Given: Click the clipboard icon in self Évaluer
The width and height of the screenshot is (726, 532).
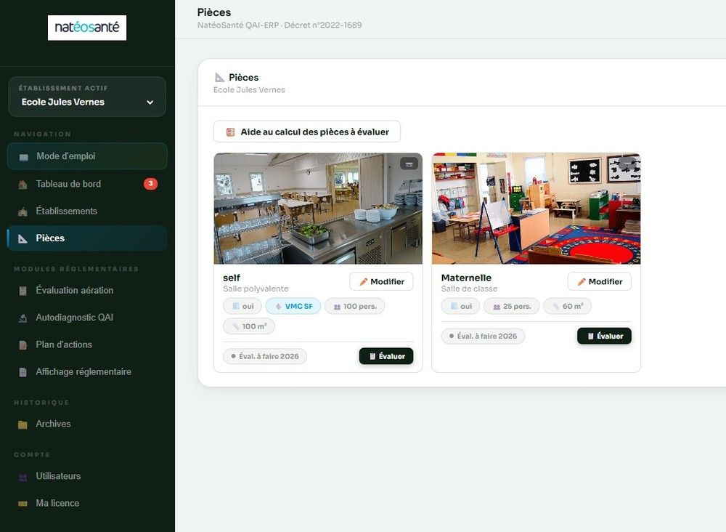Looking at the screenshot, I should pyautogui.click(x=372, y=356).
